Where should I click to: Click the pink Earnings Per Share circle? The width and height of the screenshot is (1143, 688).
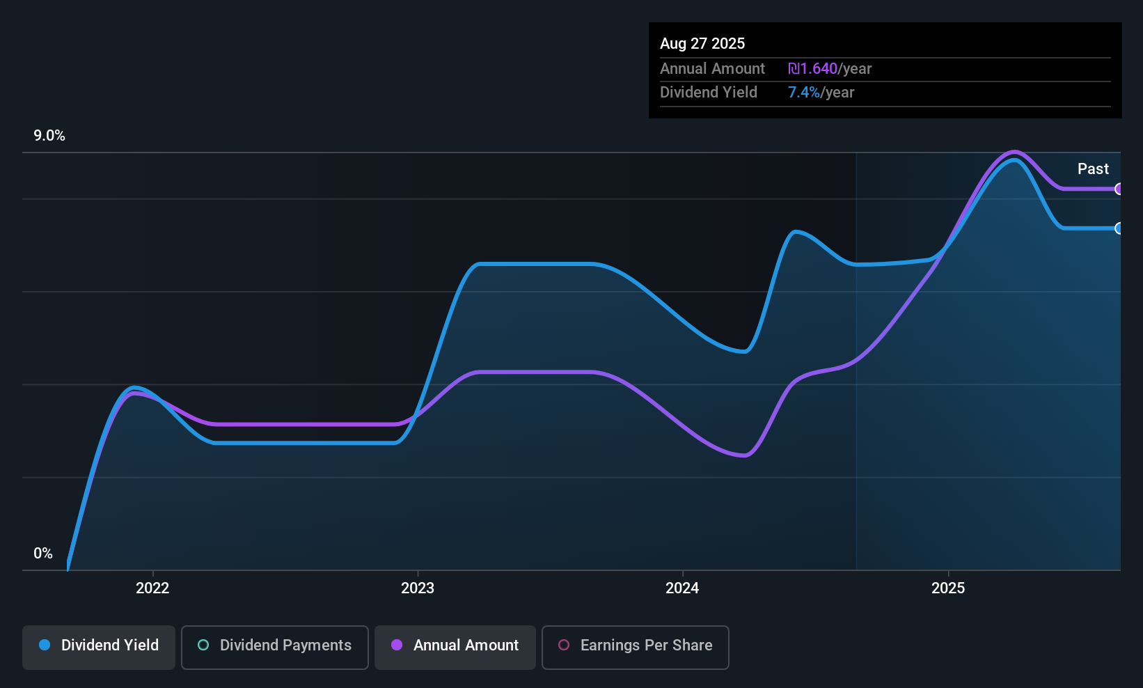tap(564, 645)
